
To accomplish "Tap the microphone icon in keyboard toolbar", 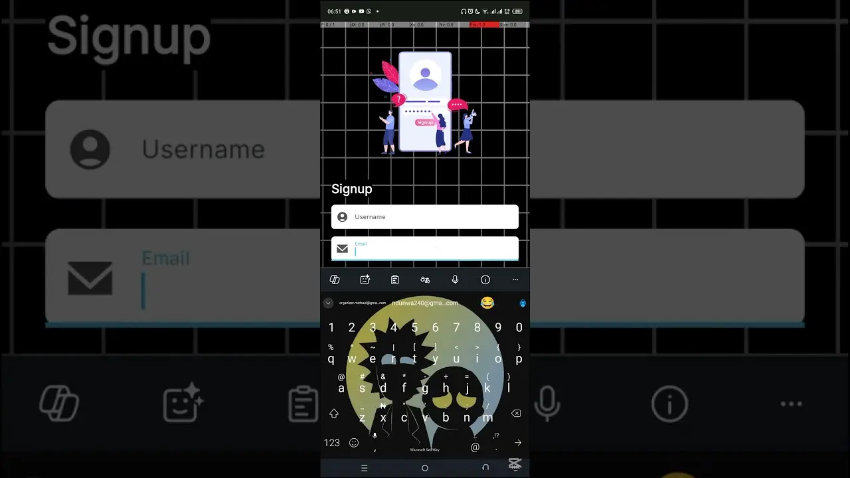I will click(455, 279).
